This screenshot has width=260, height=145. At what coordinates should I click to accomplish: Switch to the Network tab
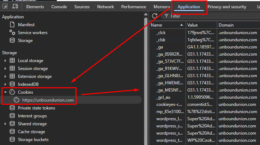point(105,7)
